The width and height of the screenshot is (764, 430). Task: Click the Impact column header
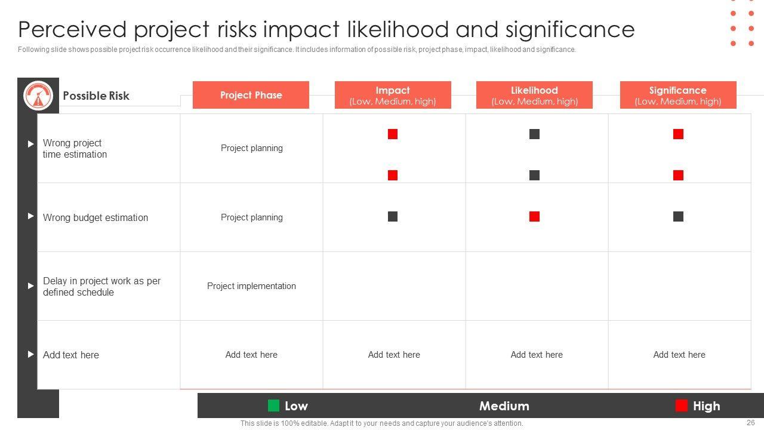pos(393,95)
